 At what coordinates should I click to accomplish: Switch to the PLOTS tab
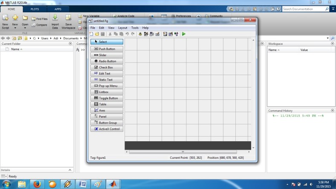[35, 9]
